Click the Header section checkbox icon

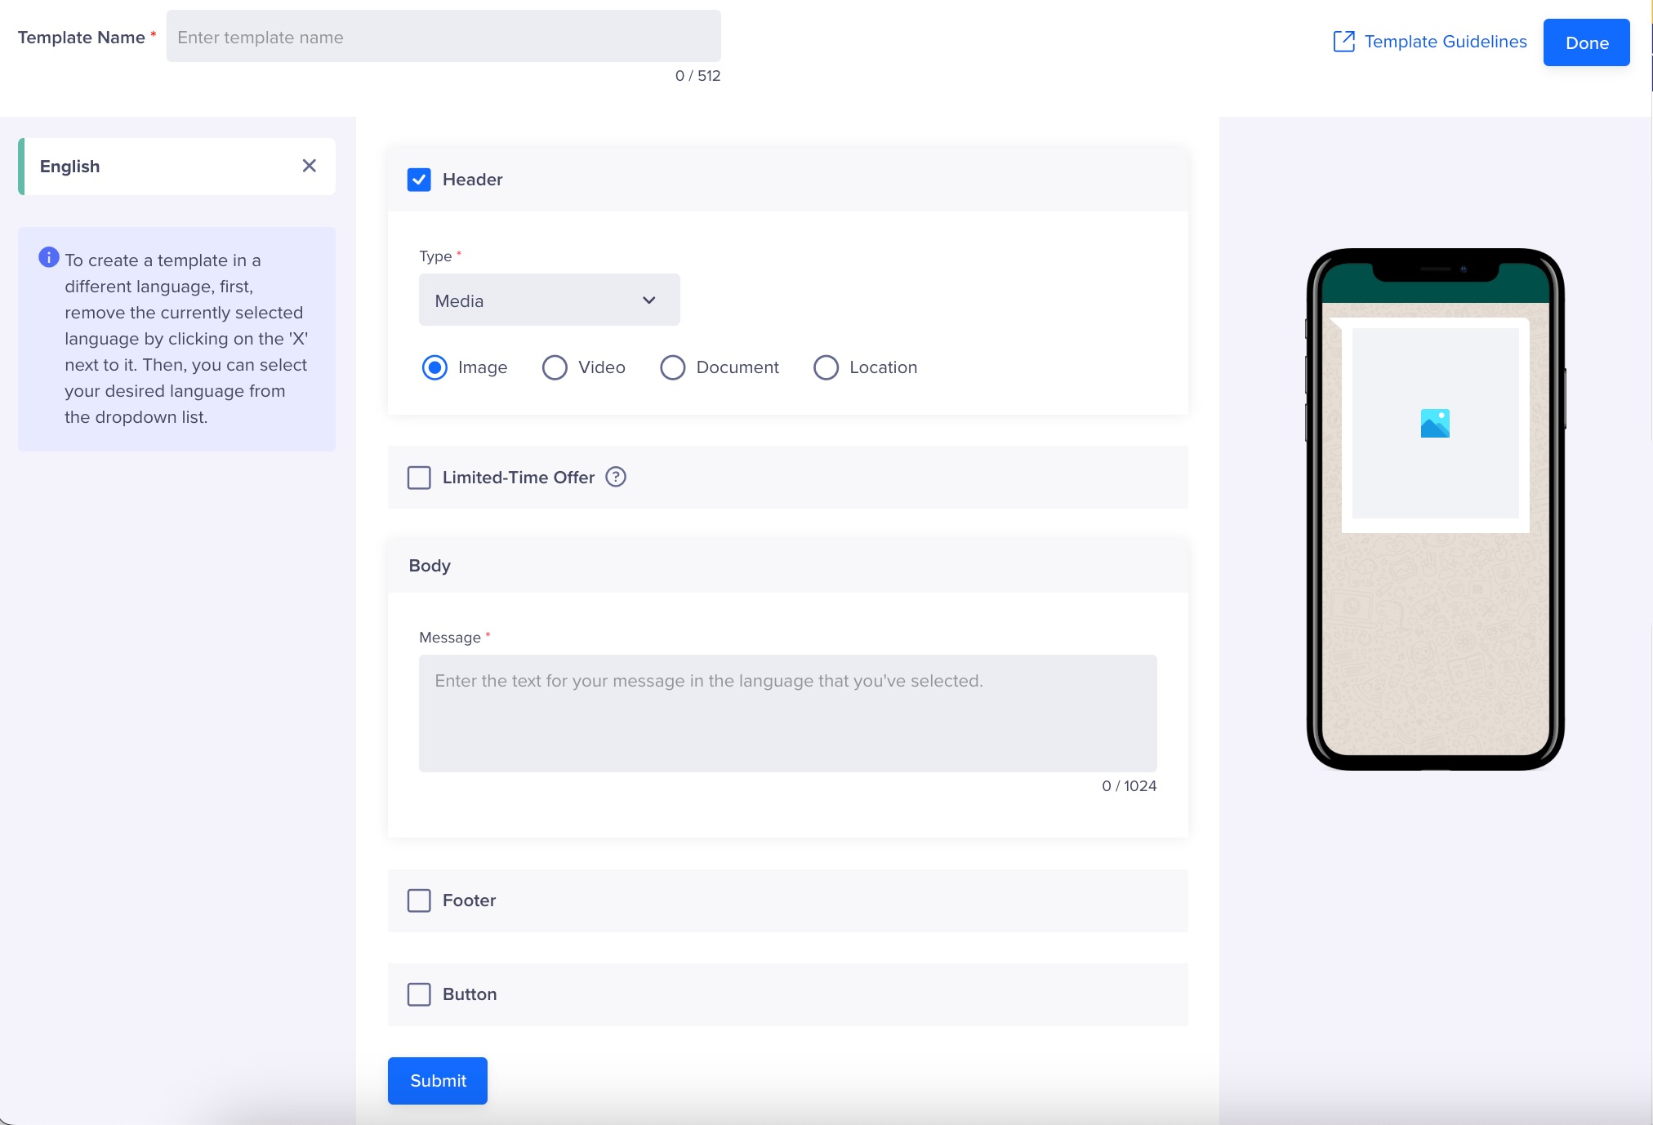(x=421, y=180)
